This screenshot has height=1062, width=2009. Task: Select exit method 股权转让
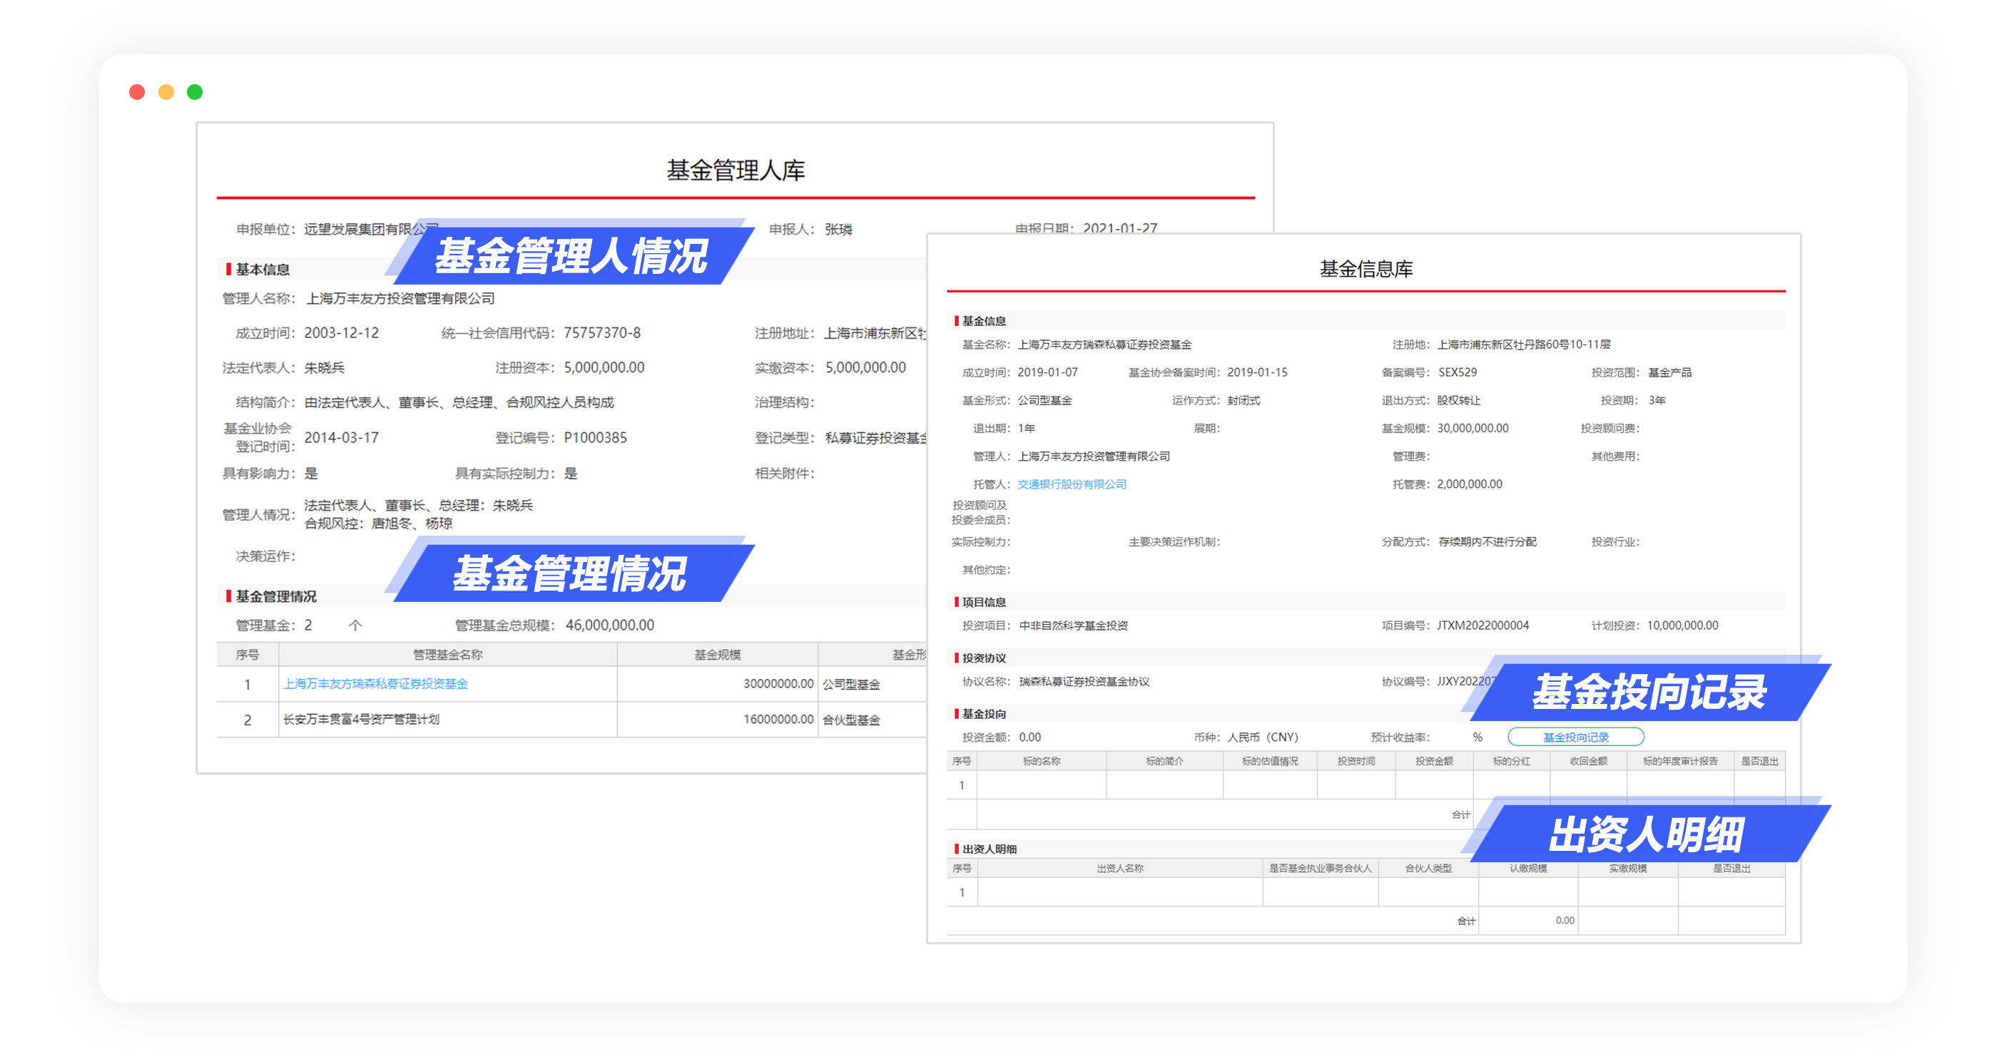(x=1458, y=400)
